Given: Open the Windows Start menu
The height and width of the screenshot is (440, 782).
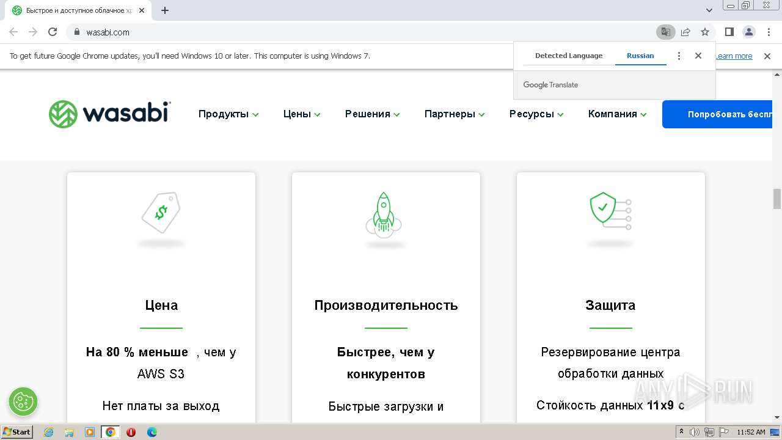Looking at the screenshot, I should [17, 432].
